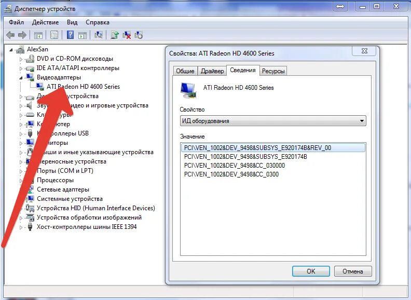411x300 pixels.
Task: Toggle the show/hide action pane icon
Action: click(83, 35)
